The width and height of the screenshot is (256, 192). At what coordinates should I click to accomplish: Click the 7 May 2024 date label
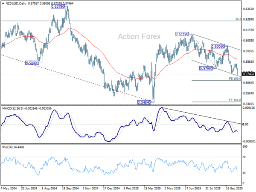9,188
